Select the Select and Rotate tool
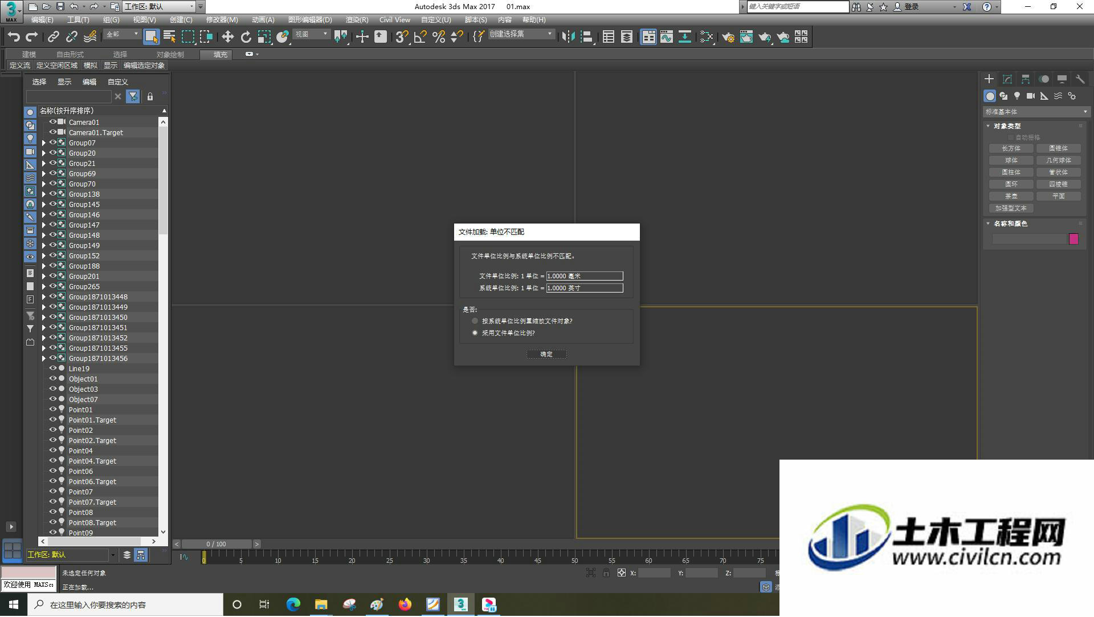This screenshot has height=617, width=1094. point(246,37)
